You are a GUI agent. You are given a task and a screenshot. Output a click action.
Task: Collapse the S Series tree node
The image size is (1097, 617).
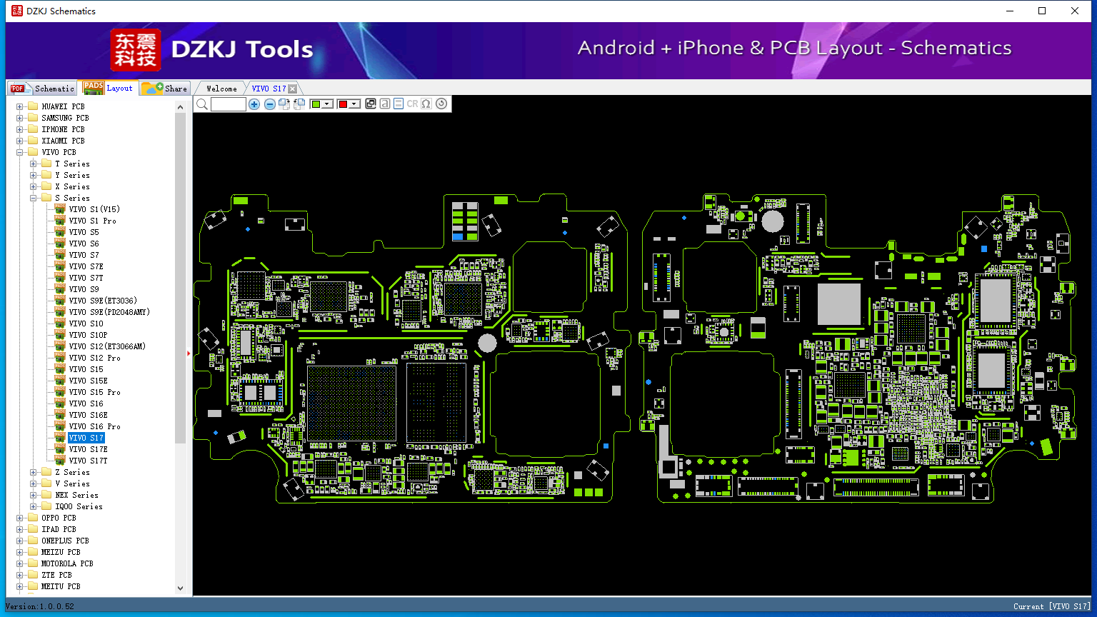34,198
